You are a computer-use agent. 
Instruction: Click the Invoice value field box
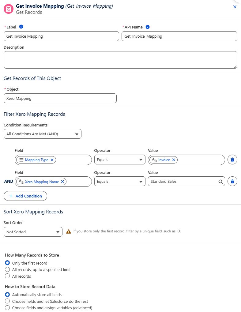[x=186, y=160]
